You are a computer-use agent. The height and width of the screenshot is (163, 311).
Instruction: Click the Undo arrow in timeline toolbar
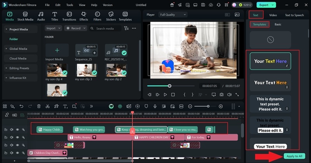21,106
